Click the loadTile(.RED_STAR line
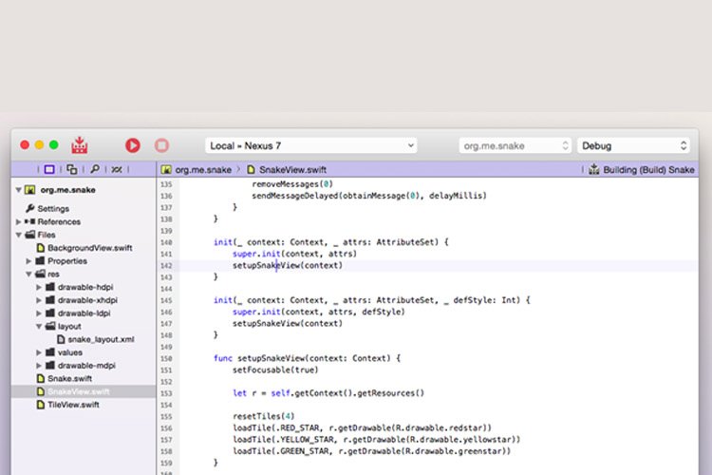The height and width of the screenshot is (475, 712). (x=362, y=428)
